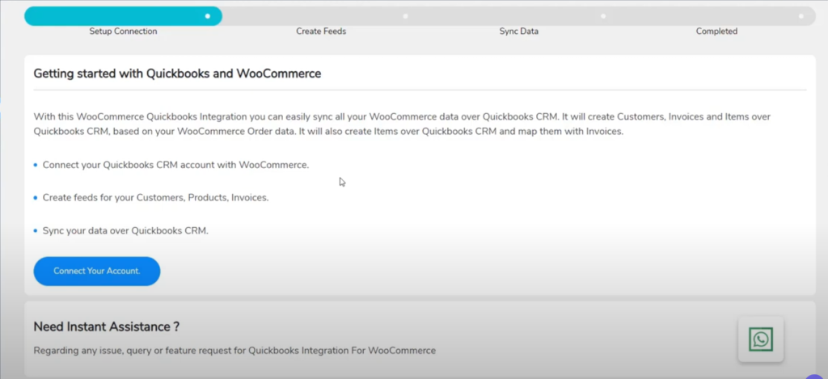The width and height of the screenshot is (828, 379).
Task: Click the 'Getting started with Quickbooks and WooCommerce' heading
Action: point(177,74)
